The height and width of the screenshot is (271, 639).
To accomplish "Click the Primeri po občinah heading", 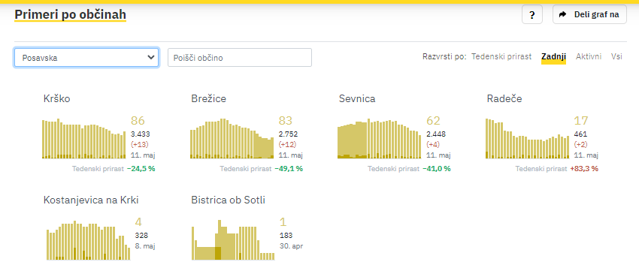I will 70,15.
